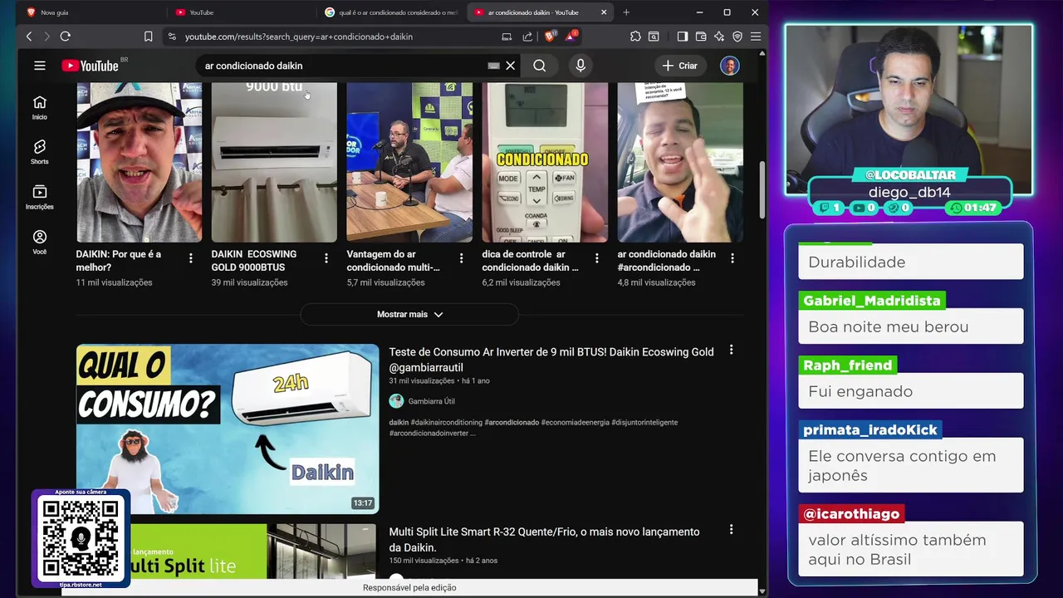Click the "150 mil visualizações" text
Screen dimensions: 1063x598
[424, 561]
